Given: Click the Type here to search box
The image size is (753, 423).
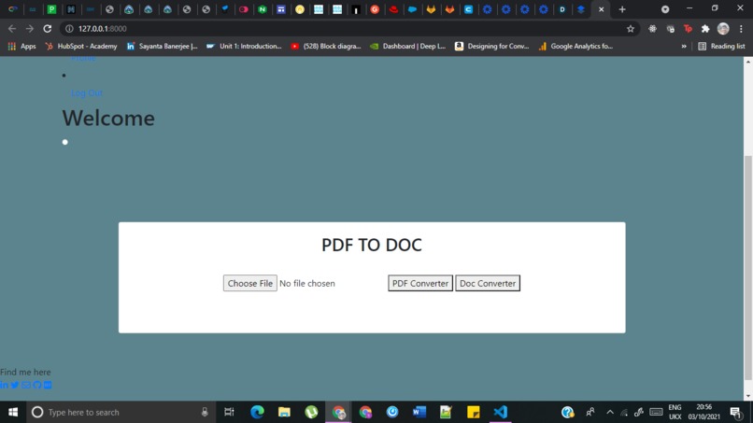Looking at the screenshot, I should (121, 412).
